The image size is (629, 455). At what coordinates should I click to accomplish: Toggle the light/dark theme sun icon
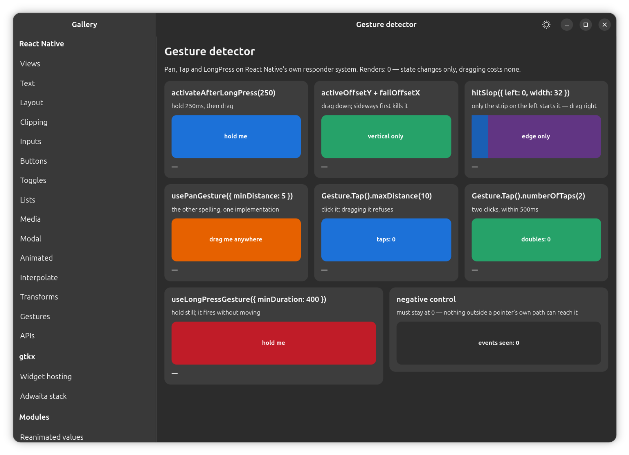point(546,25)
